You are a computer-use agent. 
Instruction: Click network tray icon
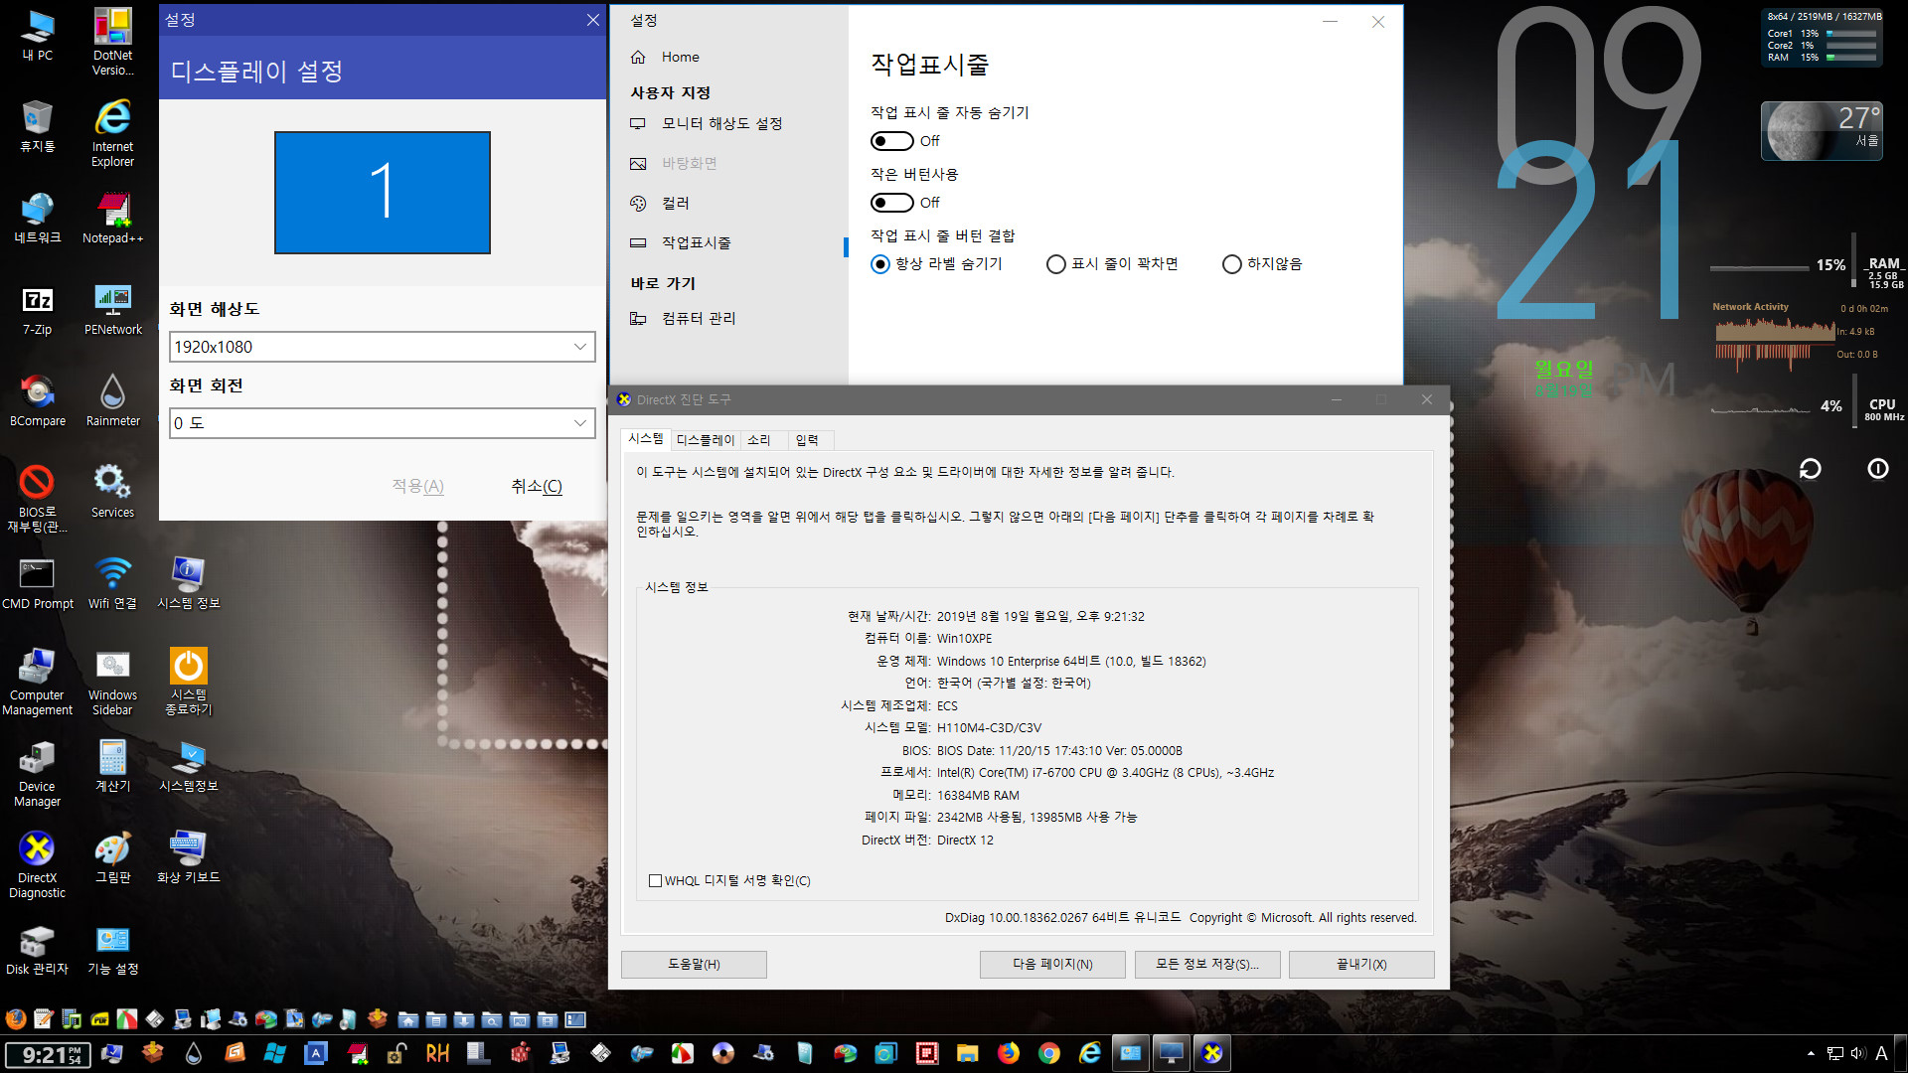(1835, 1053)
